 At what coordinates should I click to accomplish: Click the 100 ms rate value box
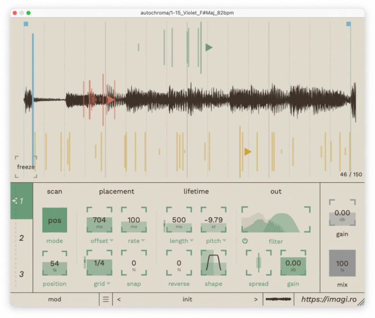[134, 220]
